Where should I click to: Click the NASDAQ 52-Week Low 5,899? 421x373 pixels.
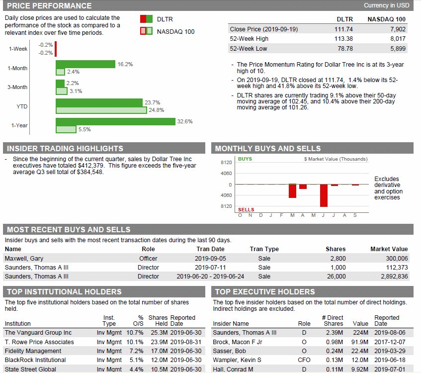[x=398, y=49]
